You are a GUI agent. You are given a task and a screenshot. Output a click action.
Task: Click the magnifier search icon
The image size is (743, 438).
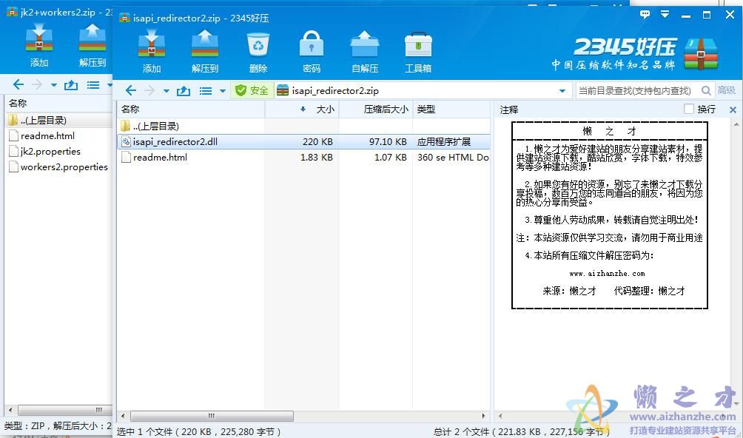click(706, 90)
